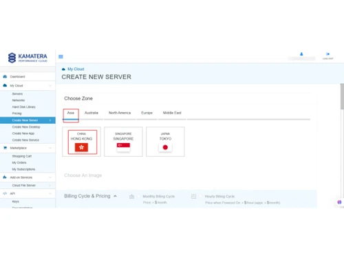Switch to the Australia zone tab
The width and height of the screenshot is (344, 258).
[x=92, y=113]
